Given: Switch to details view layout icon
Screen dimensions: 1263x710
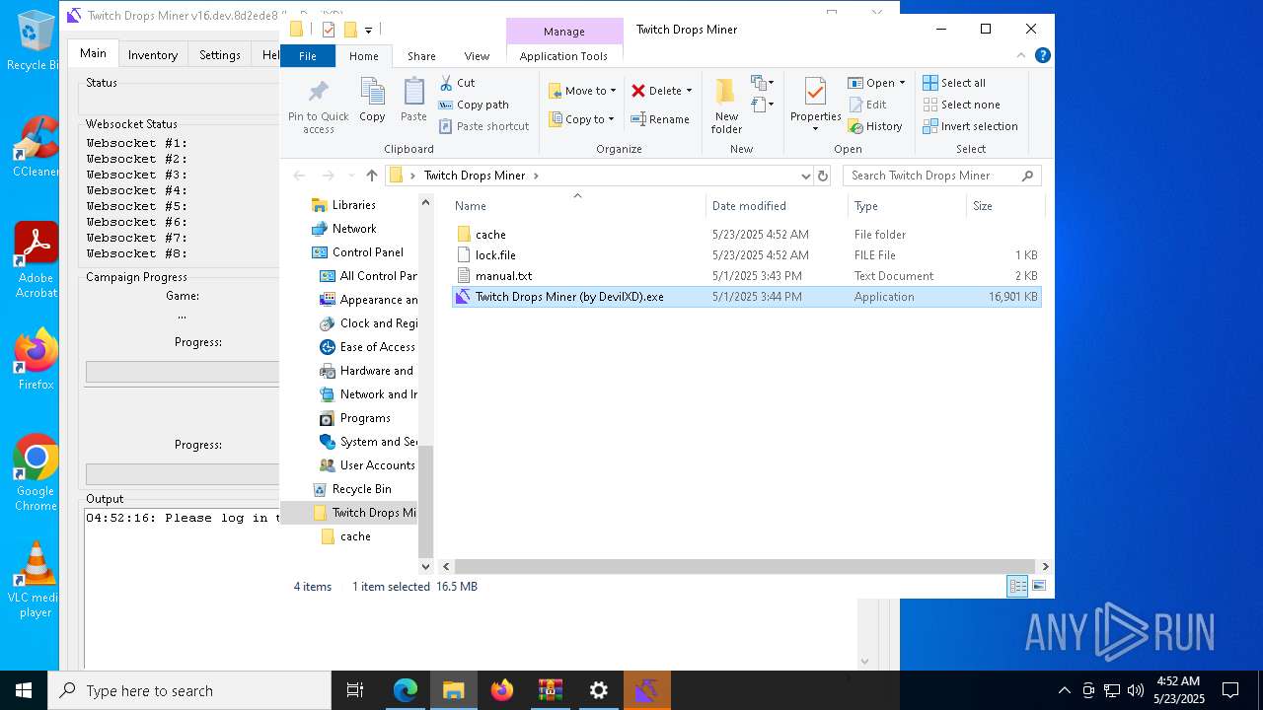Looking at the screenshot, I should click(x=1017, y=586).
